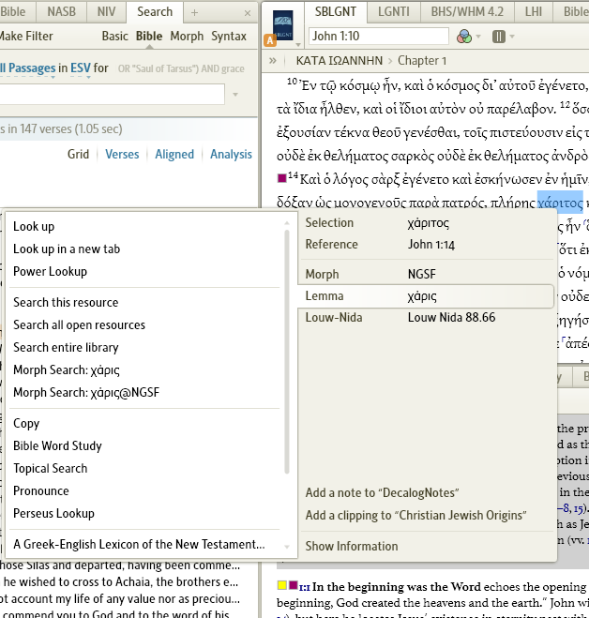Click the Chapter 1 breadcrumb
This screenshot has width=589, height=618.
[422, 61]
